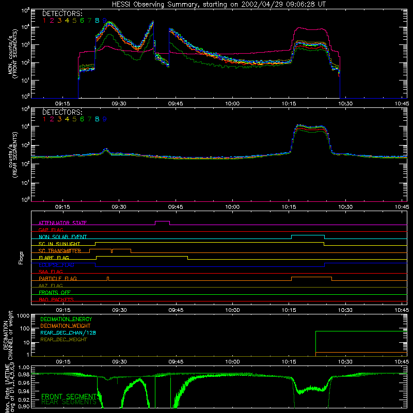Image resolution: width=413 pixels, height=413 pixels.
Task: Click the ATTENUATOR_STATE flag label
Action: coord(62,223)
